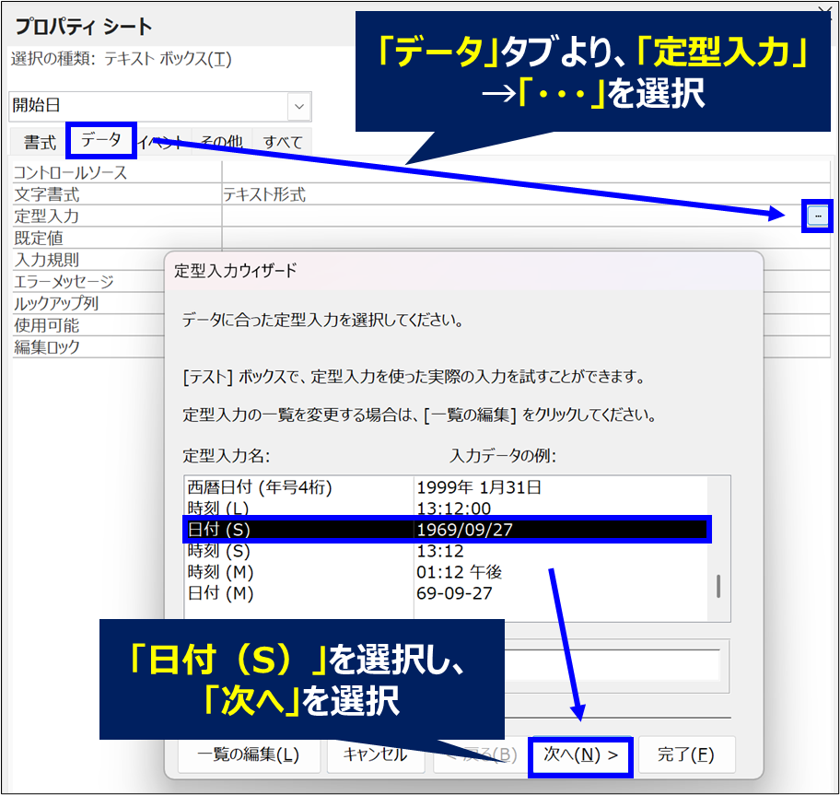Open 一覧の編集(L) button
Viewport: 840px width, 795px height.
[249, 754]
